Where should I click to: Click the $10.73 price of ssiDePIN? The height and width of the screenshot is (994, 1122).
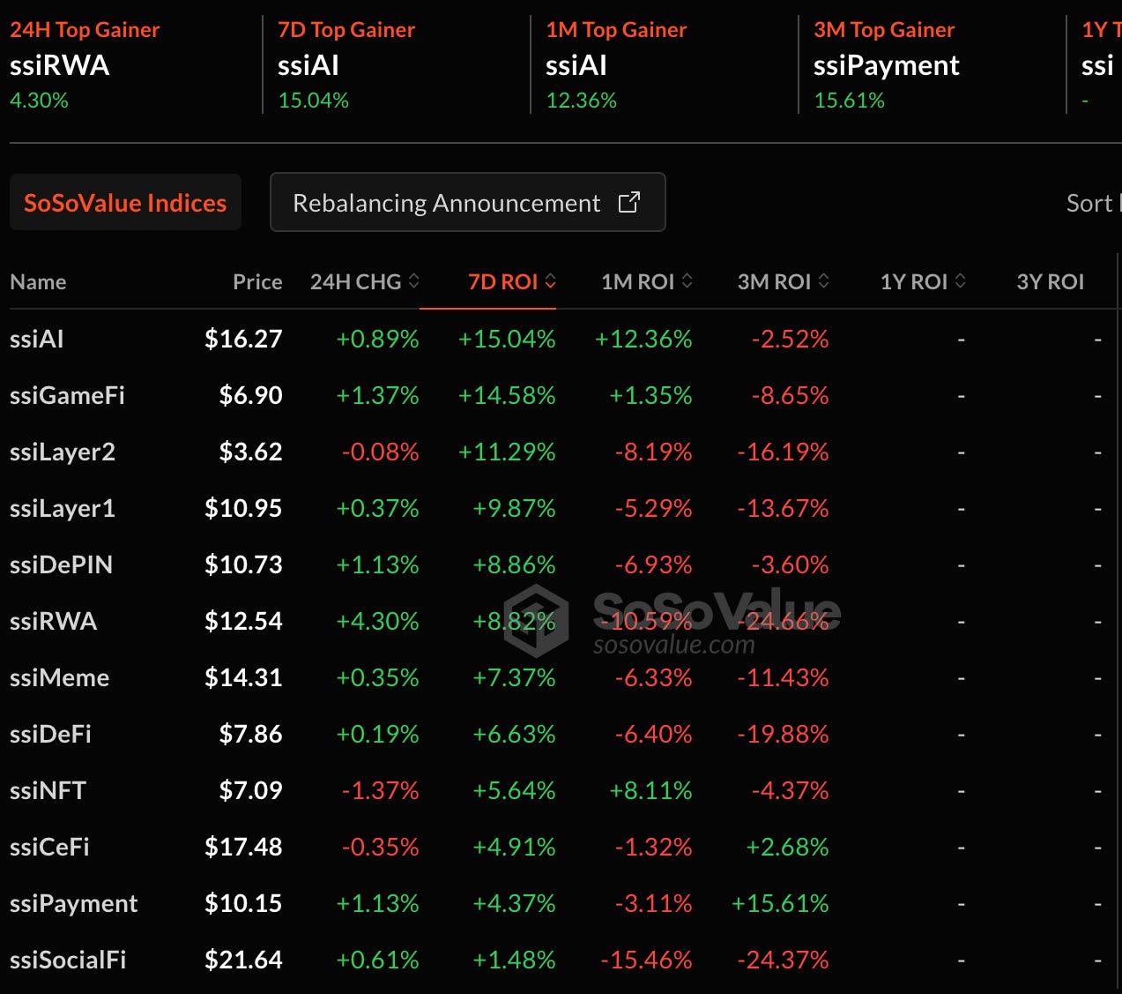click(x=243, y=564)
